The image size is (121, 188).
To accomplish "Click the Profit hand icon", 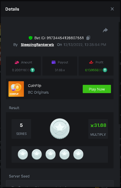I will [x=91, y=62].
